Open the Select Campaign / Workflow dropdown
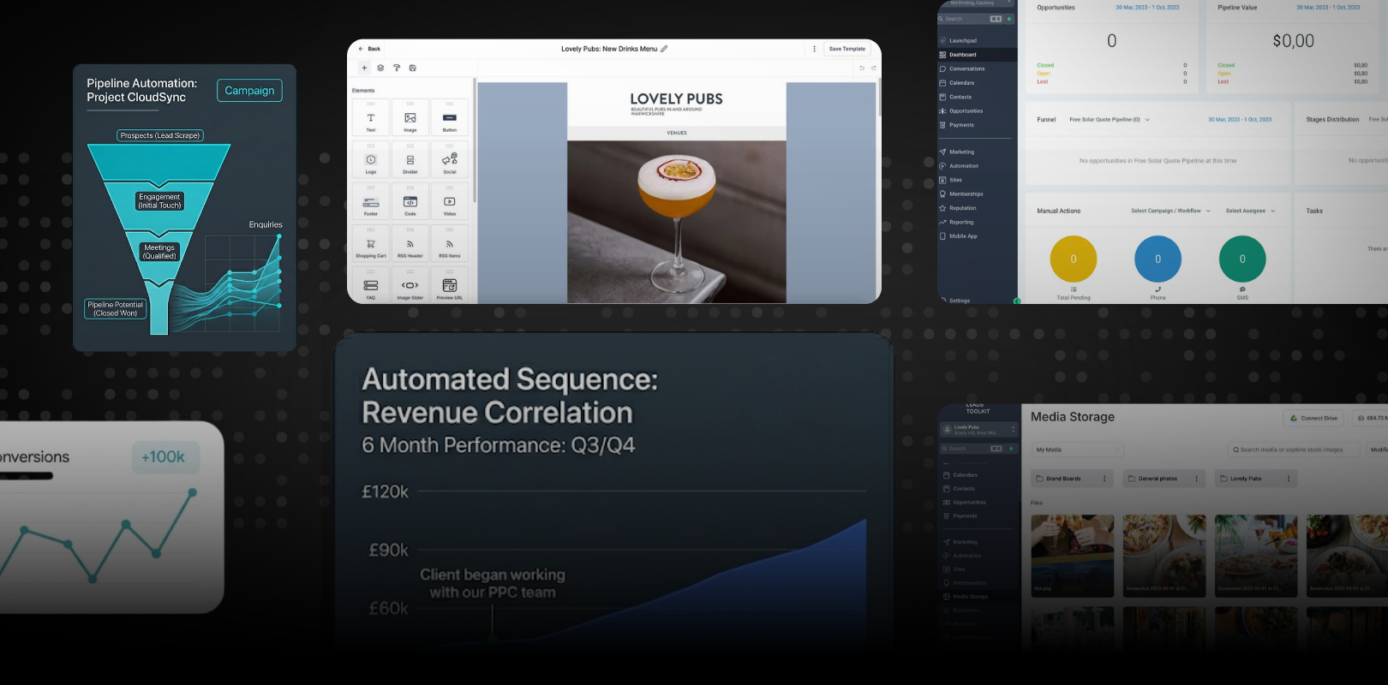 pyautogui.click(x=1170, y=211)
